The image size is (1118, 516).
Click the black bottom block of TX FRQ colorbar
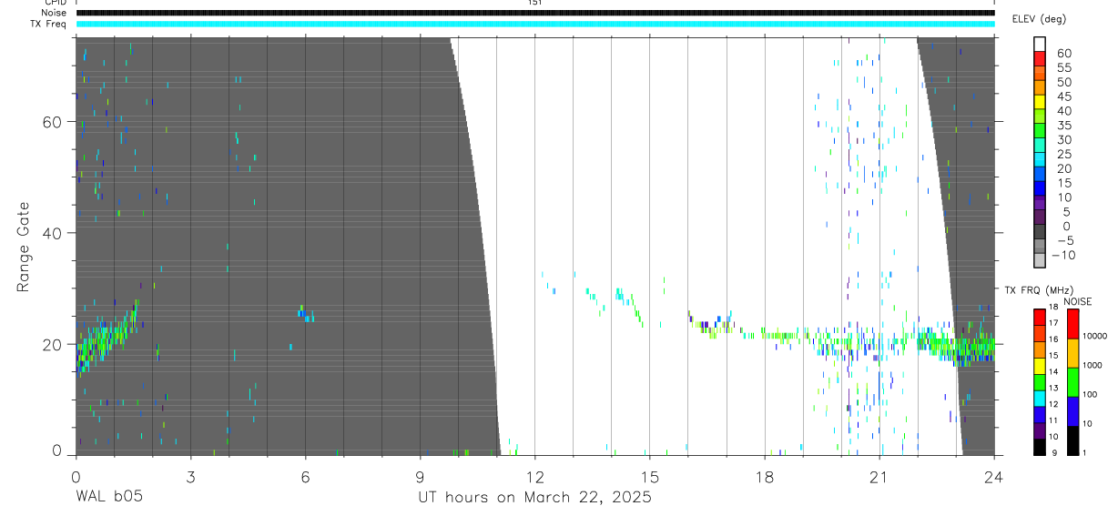click(1040, 446)
